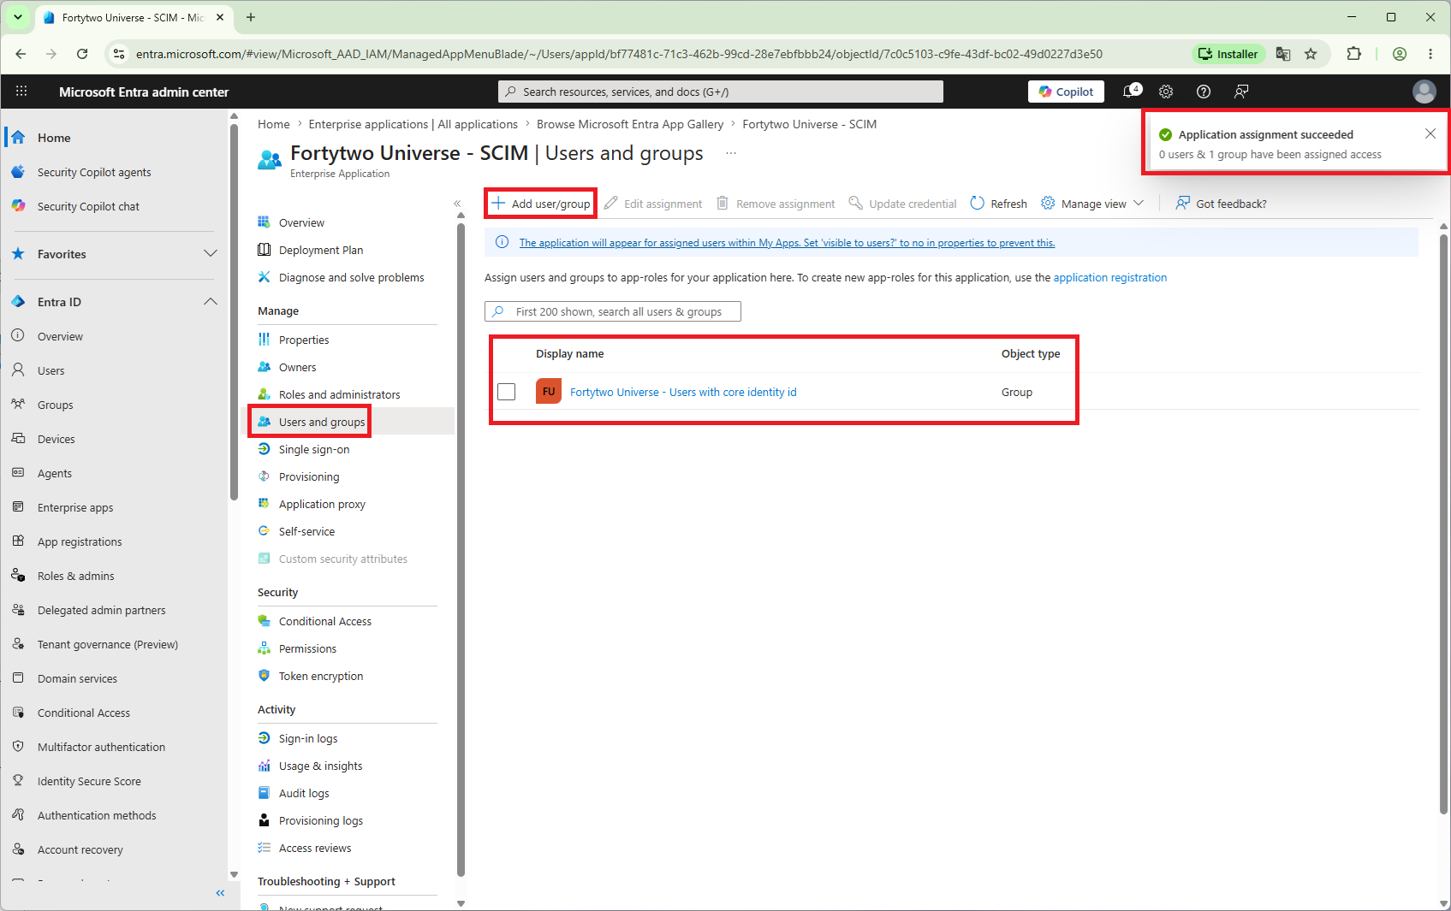
Task: Bookmark this page with the star
Action: 1311,54
